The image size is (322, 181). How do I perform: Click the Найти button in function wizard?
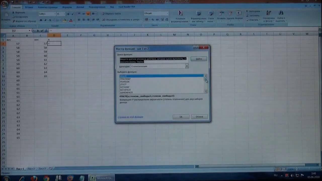click(199, 59)
